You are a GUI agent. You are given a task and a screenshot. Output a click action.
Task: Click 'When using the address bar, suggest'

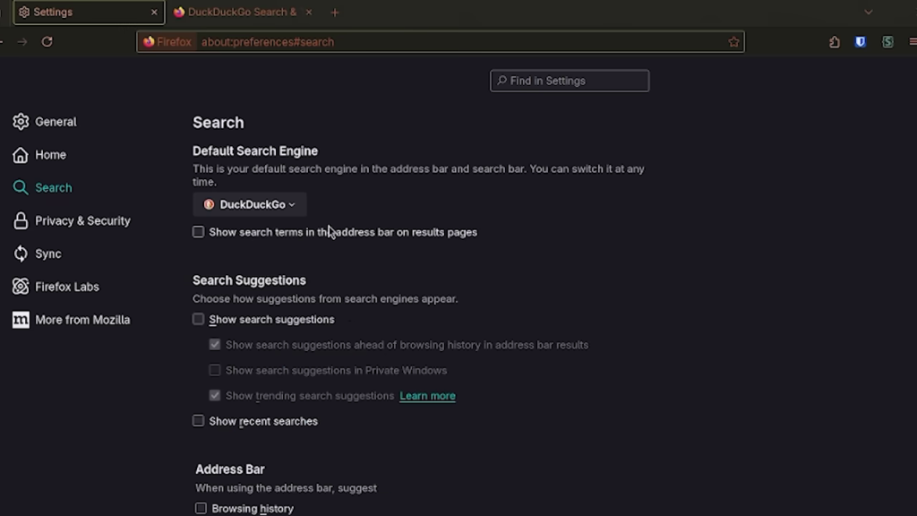click(286, 488)
